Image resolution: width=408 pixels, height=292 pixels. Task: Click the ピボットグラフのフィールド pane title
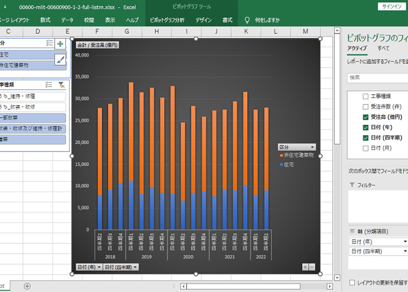pyautogui.click(x=377, y=38)
